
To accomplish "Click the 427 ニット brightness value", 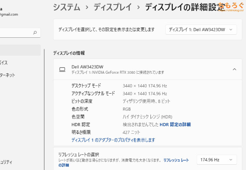I will point(131,132).
